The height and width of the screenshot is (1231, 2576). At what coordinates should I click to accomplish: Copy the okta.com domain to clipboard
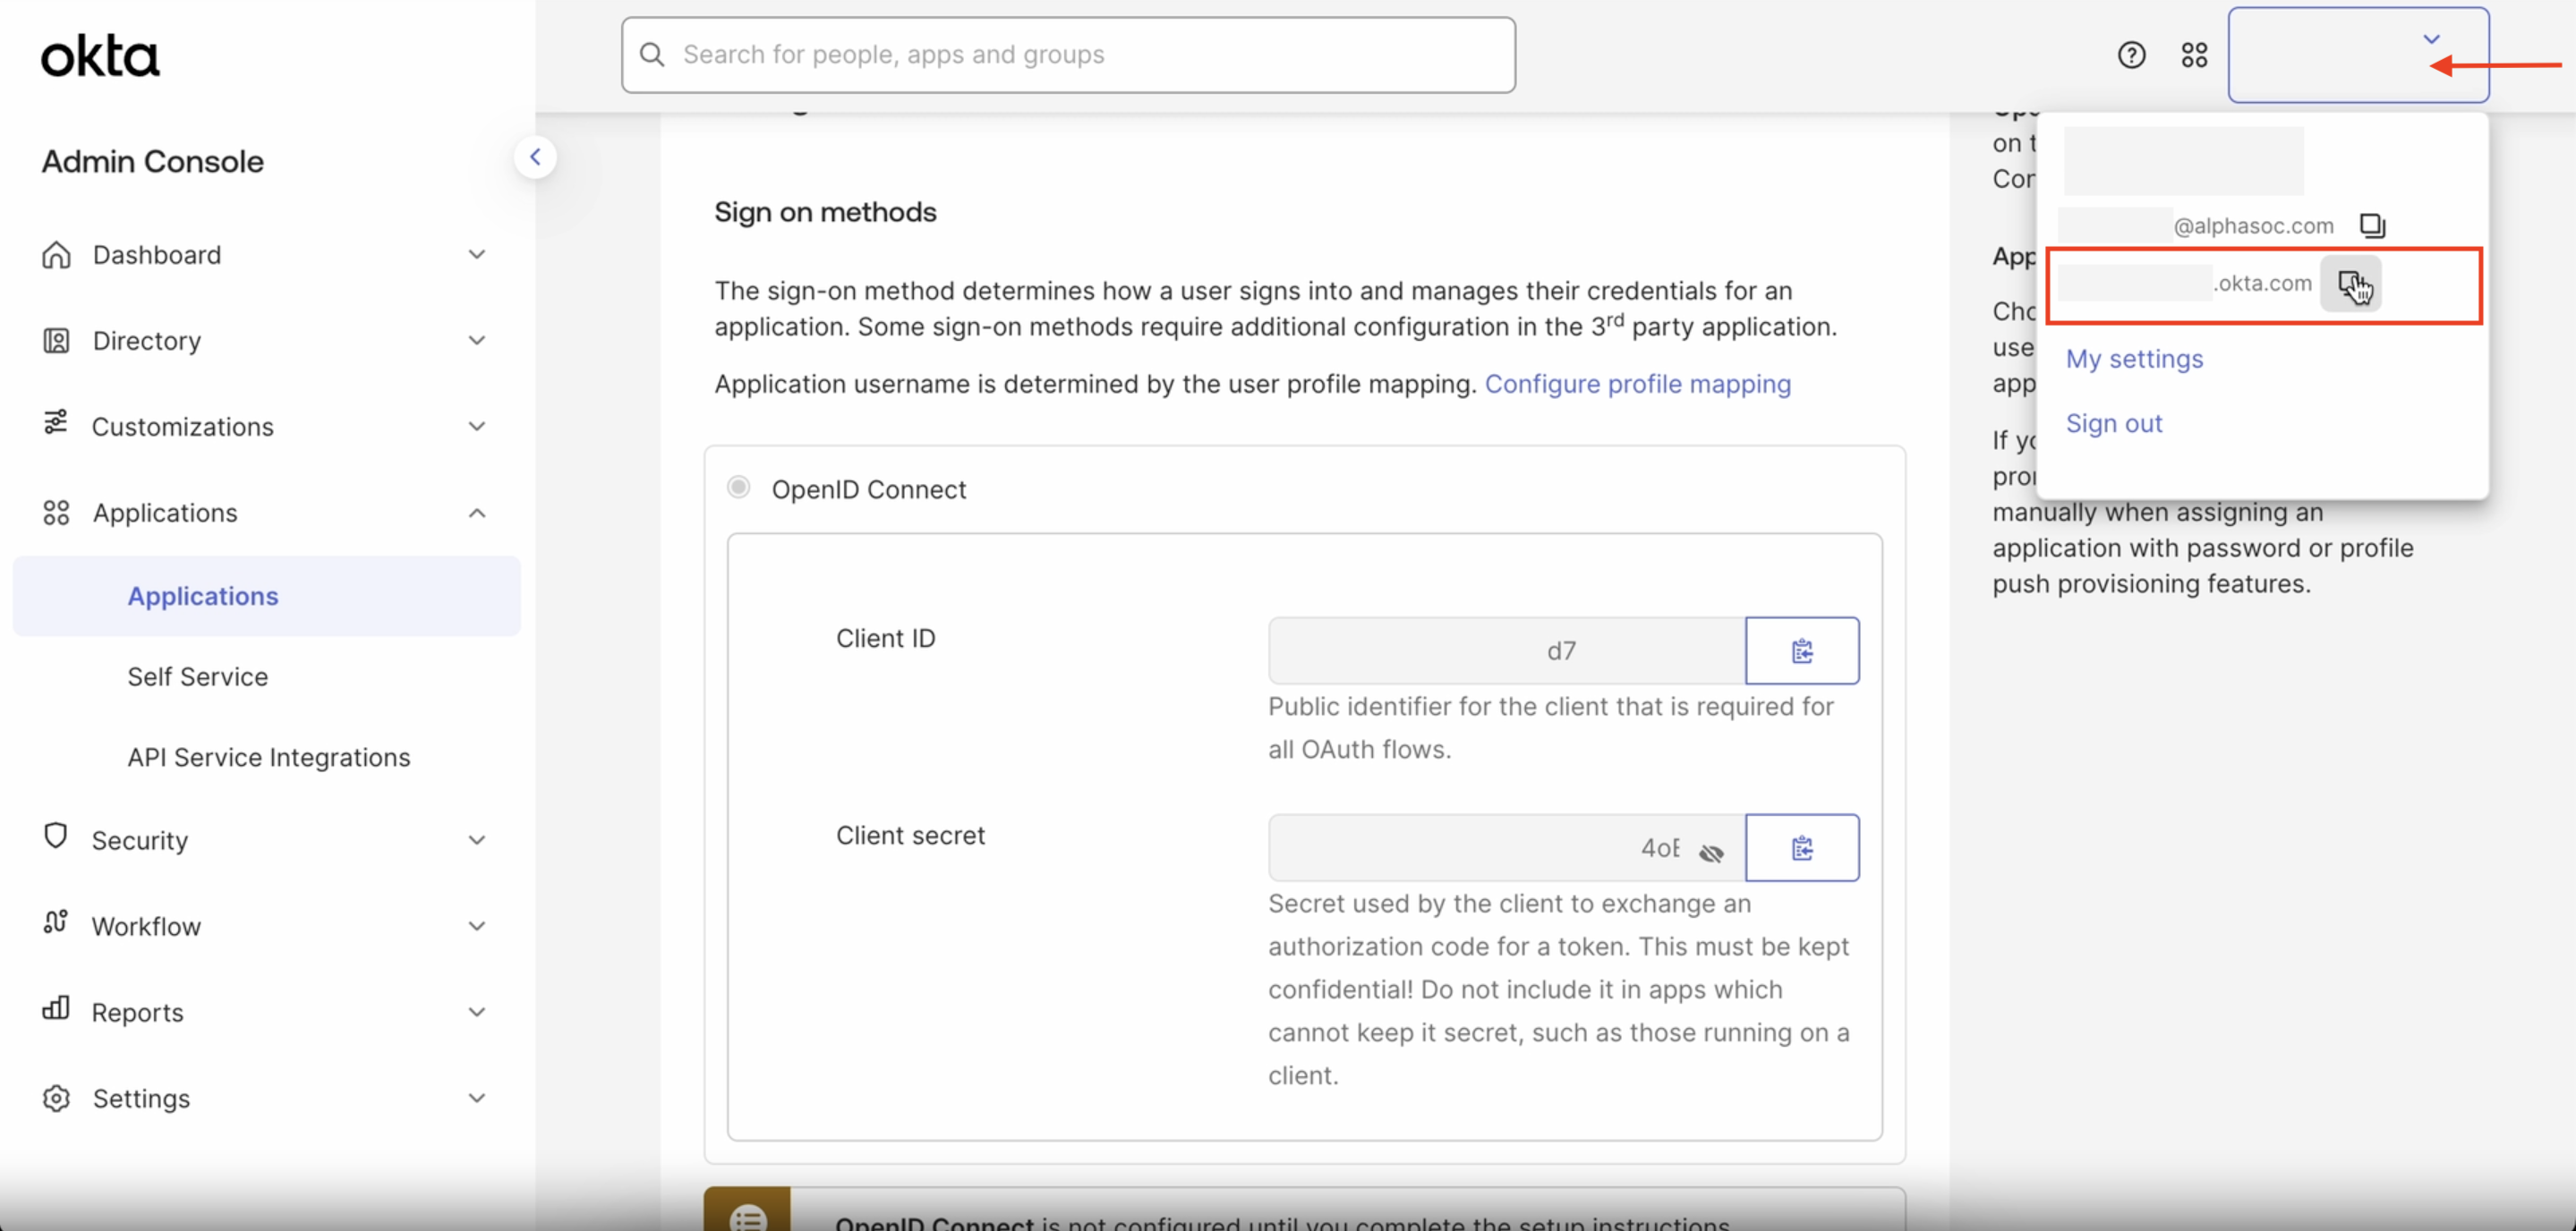tap(2350, 284)
